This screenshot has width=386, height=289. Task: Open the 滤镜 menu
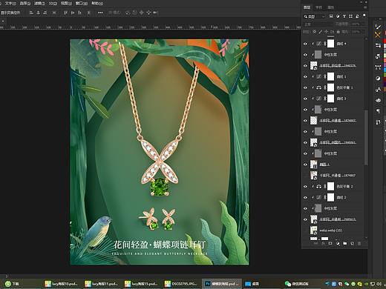(39, 3)
